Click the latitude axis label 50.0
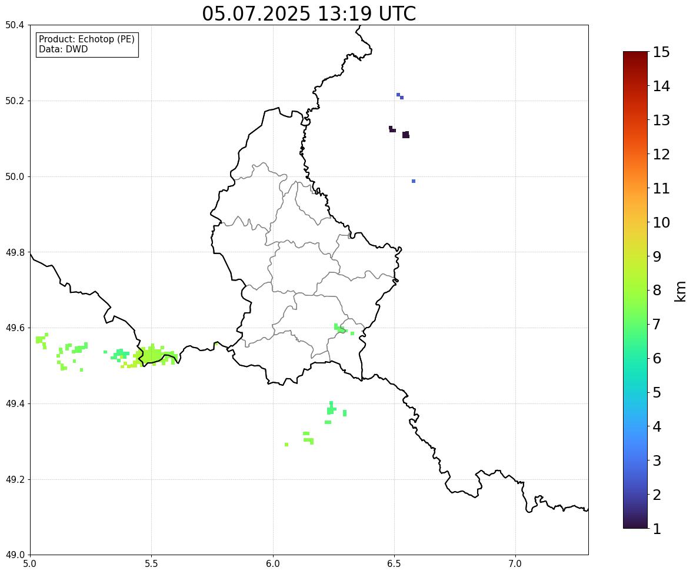693x574 pixels. coord(15,177)
